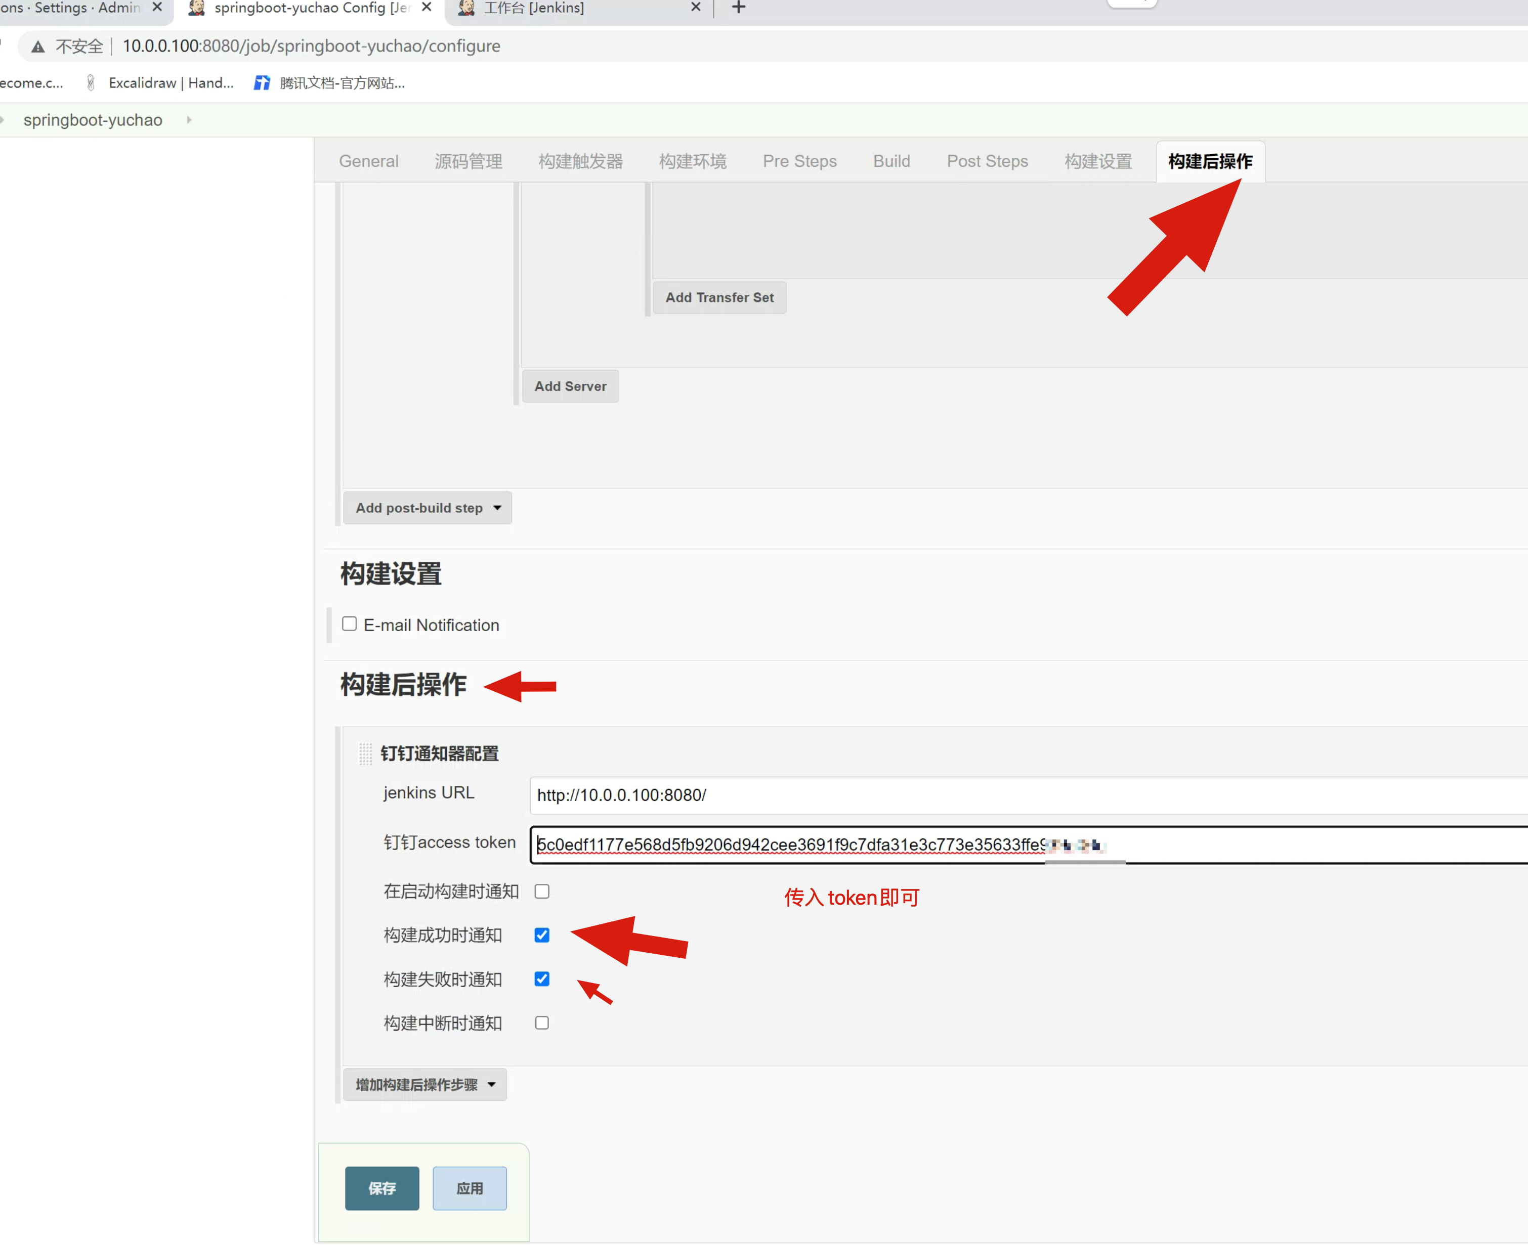Click the 保存 save button
This screenshot has width=1528, height=1245.
(381, 1188)
